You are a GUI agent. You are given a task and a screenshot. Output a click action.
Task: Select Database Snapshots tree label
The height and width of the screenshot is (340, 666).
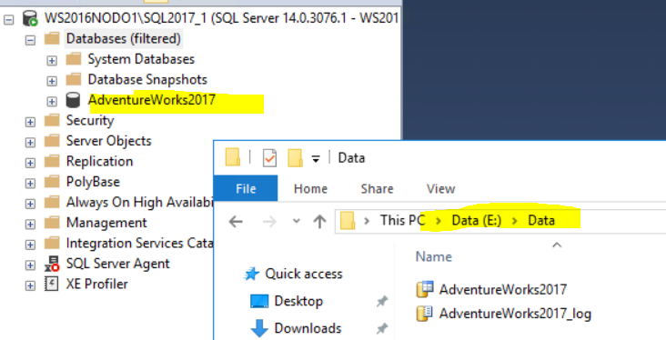(x=147, y=79)
